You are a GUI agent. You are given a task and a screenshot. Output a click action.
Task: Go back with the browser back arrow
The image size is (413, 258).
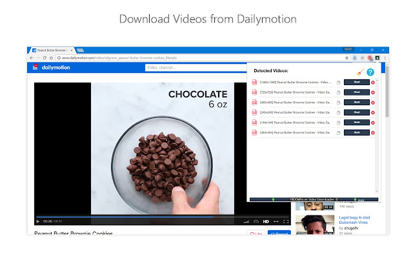(32, 57)
